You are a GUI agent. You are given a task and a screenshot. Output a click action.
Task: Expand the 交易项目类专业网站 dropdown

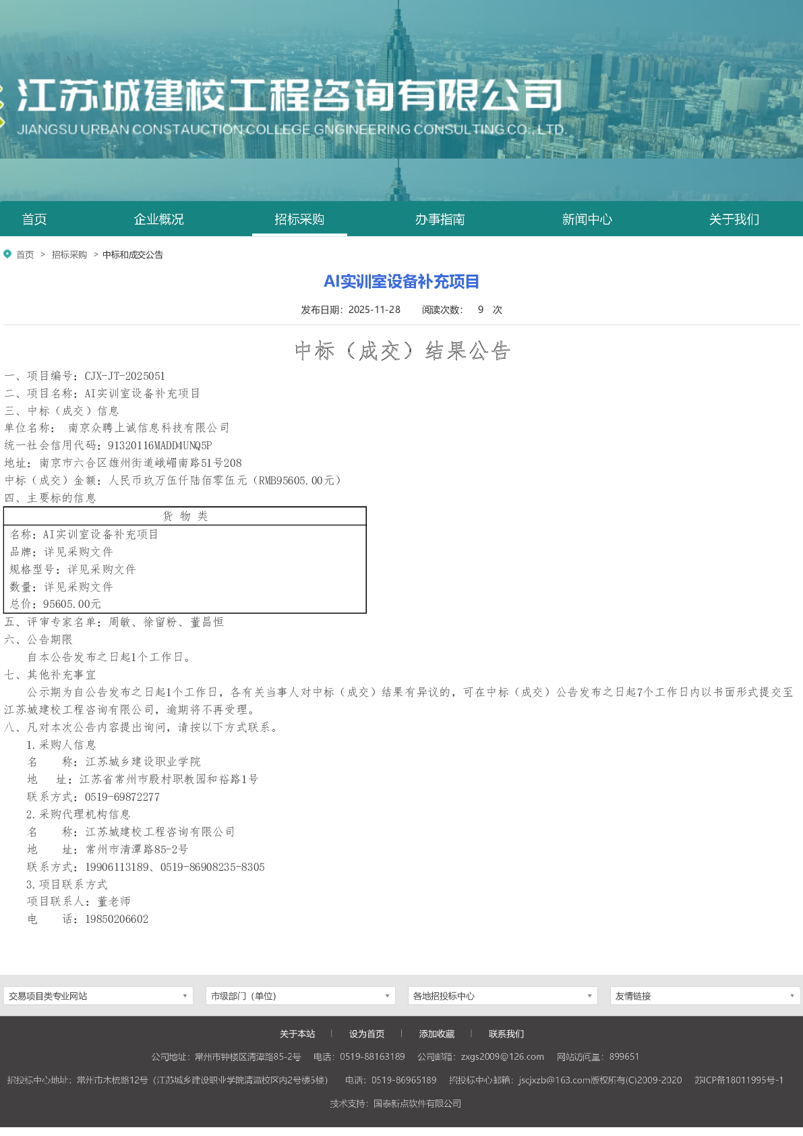98,996
